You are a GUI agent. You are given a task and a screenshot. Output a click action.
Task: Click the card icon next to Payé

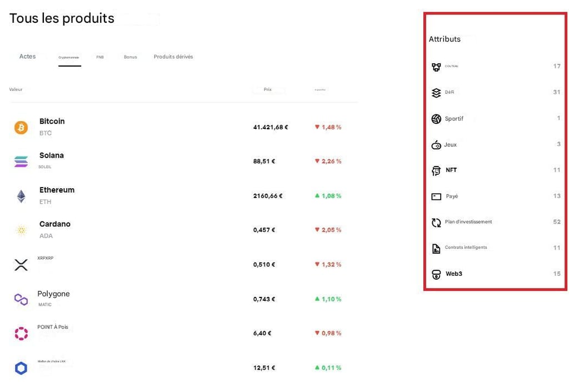[437, 196]
